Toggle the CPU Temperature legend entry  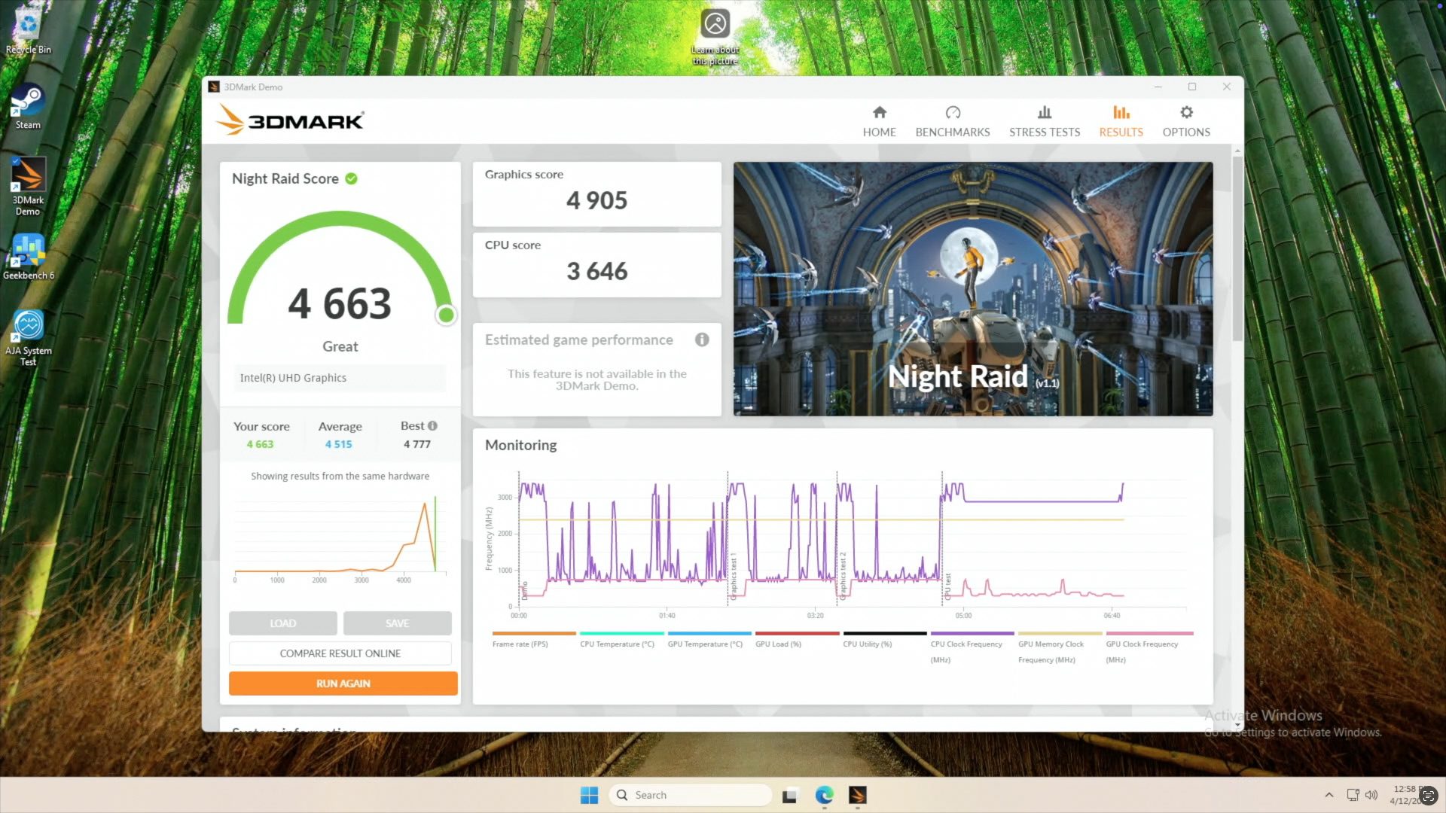coord(618,644)
